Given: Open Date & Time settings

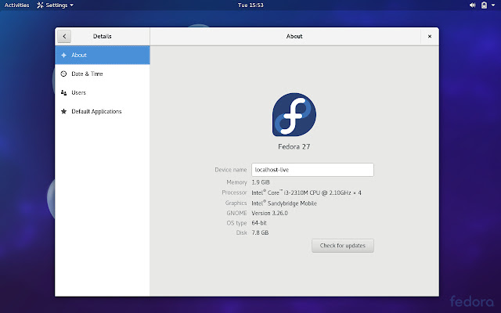Looking at the screenshot, I should point(103,74).
